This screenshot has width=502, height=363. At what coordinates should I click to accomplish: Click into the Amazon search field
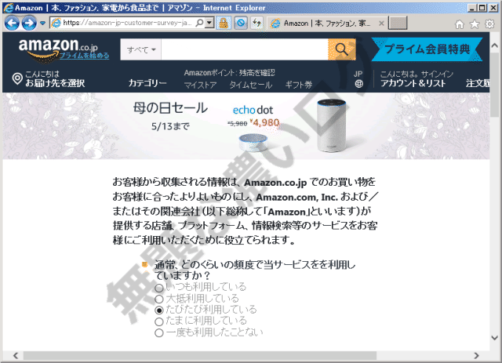tap(245, 49)
